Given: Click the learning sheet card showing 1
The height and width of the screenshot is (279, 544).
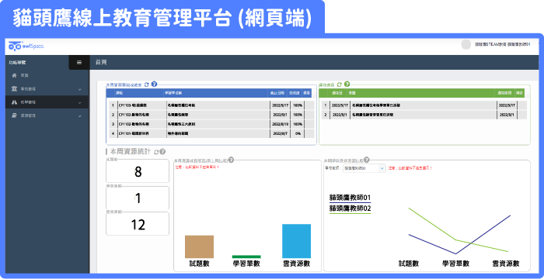Looking at the screenshot, I should pos(138,198).
